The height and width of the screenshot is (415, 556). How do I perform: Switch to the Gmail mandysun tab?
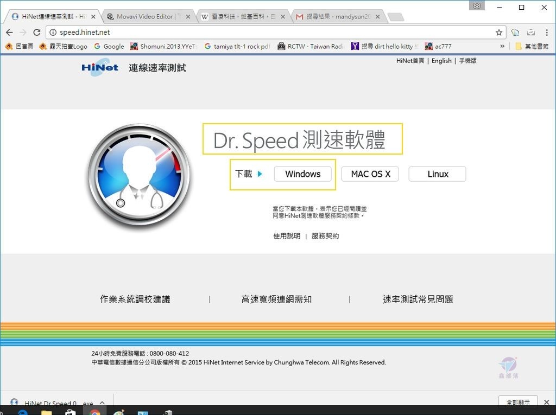(x=338, y=16)
